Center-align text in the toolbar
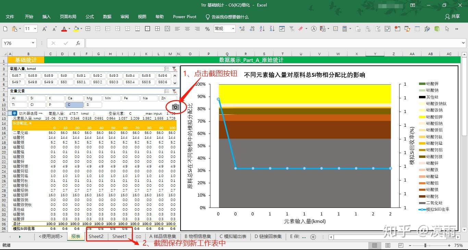 click(187, 29)
